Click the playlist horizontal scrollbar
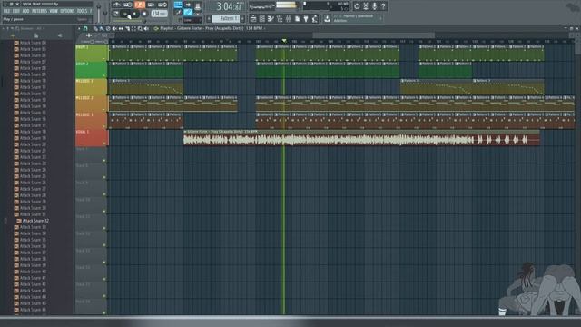The height and width of the screenshot is (327, 581). pos(373,35)
